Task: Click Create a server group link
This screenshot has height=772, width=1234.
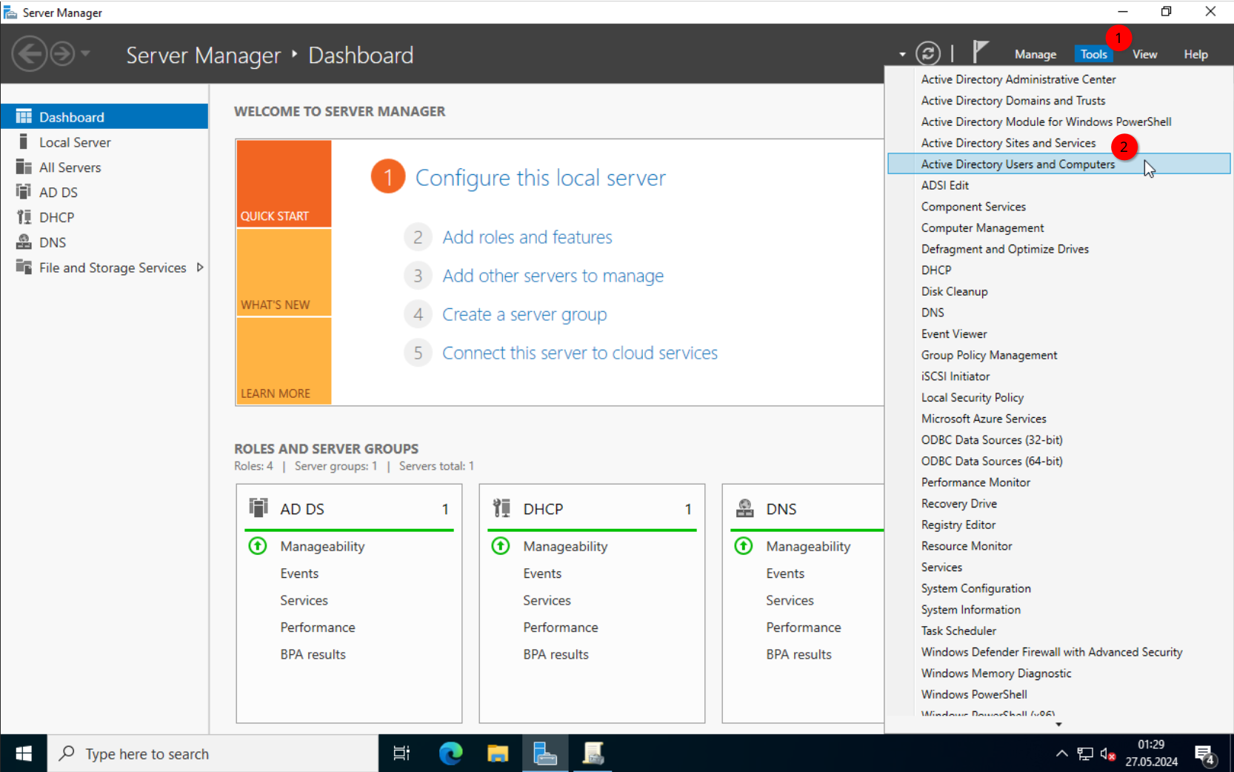Action: [524, 314]
